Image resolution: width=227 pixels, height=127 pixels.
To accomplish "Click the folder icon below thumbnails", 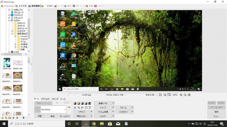I will click(10, 118).
